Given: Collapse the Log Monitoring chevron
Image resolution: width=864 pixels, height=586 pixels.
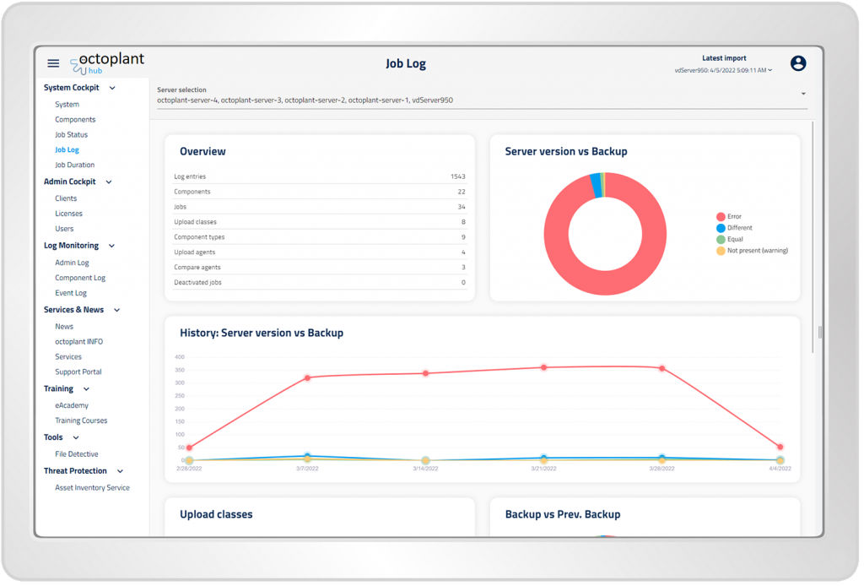Looking at the screenshot, I should click(111, 246).
